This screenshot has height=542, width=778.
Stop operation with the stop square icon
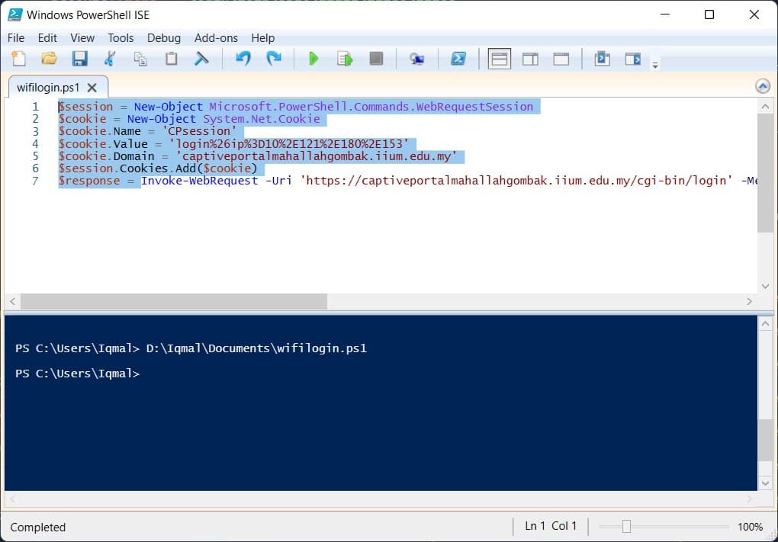376,59
